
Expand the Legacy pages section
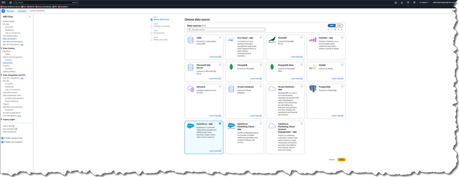coord(1,119)
